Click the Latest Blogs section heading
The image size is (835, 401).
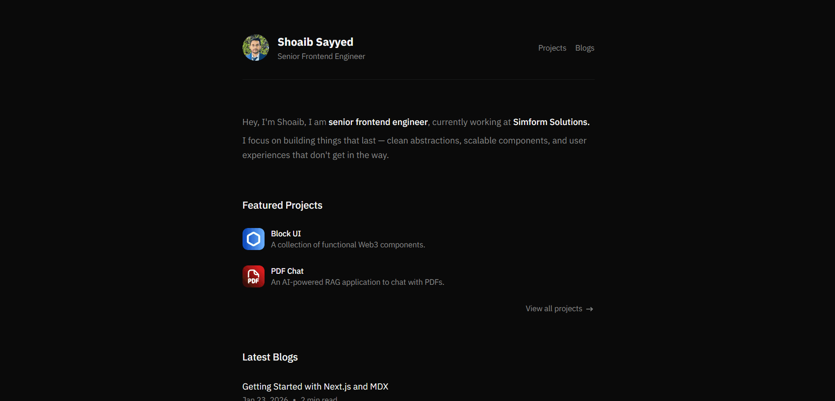[270, 357]
